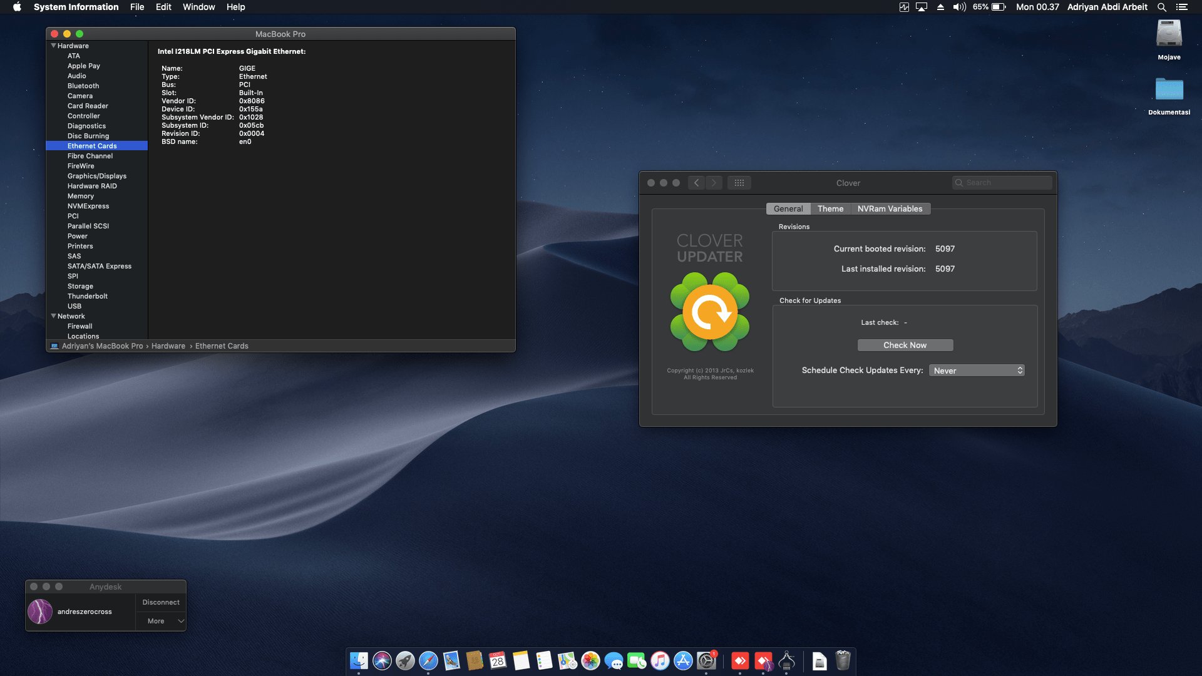1202x676 pixels.
Task: Collapse the Hardware tree section
Action: coord(53,46)
